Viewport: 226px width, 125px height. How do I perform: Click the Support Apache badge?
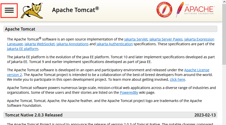click(x=164, y=10)
